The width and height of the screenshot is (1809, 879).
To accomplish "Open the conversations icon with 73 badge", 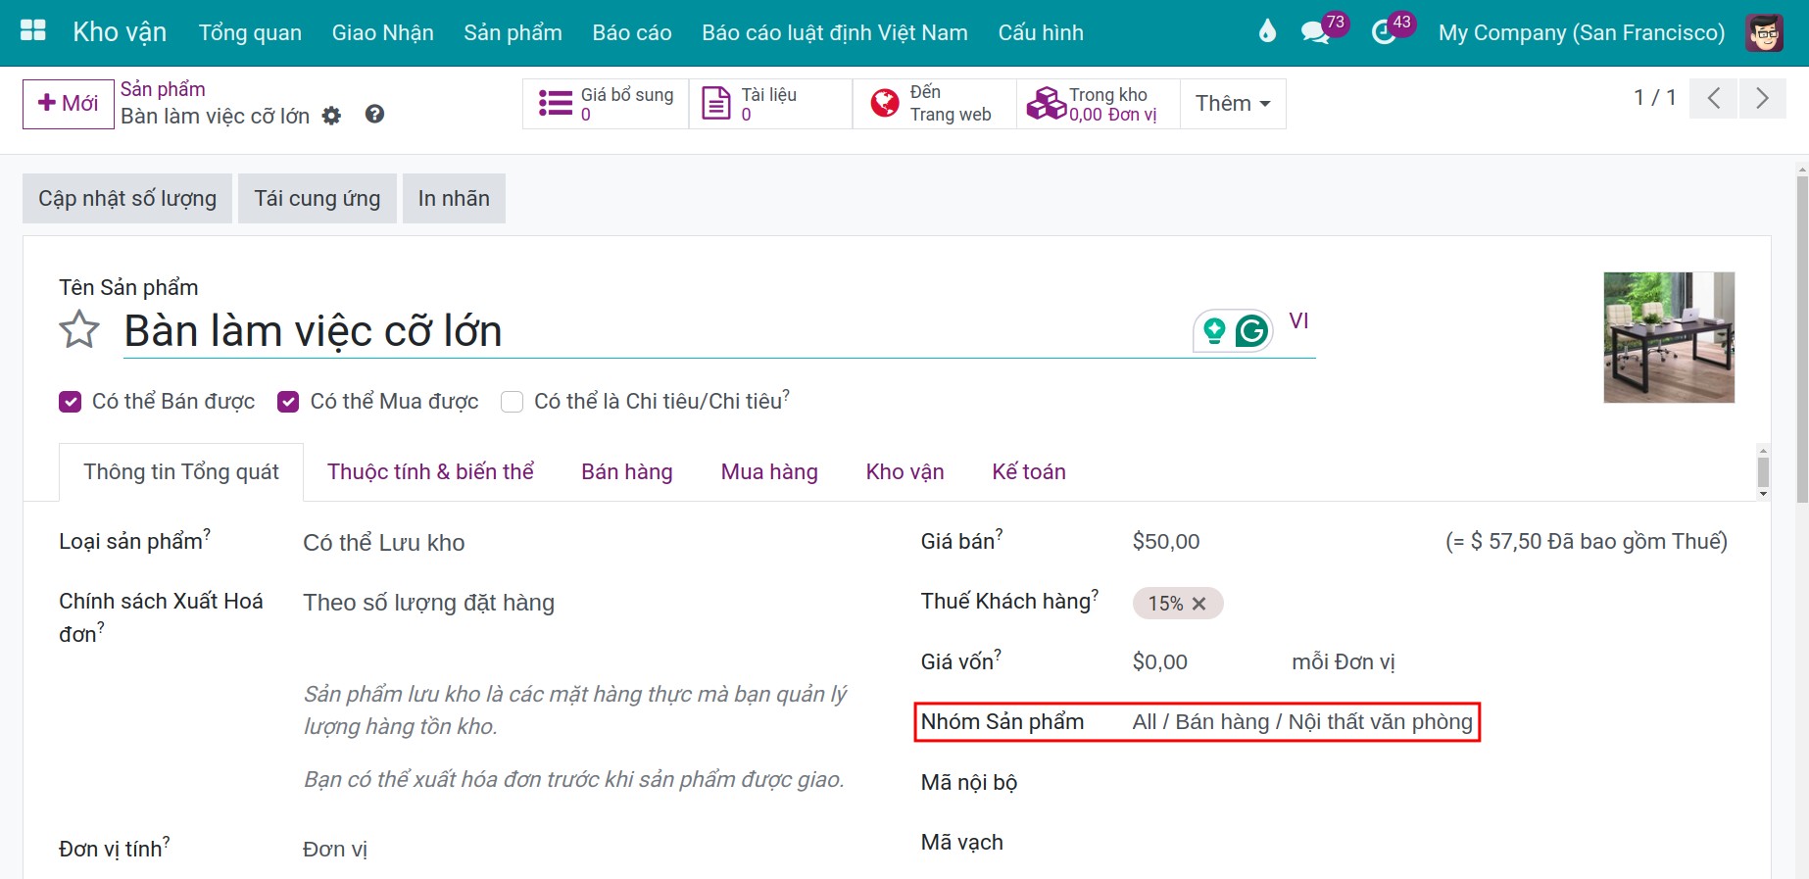I will [1314, 32].
